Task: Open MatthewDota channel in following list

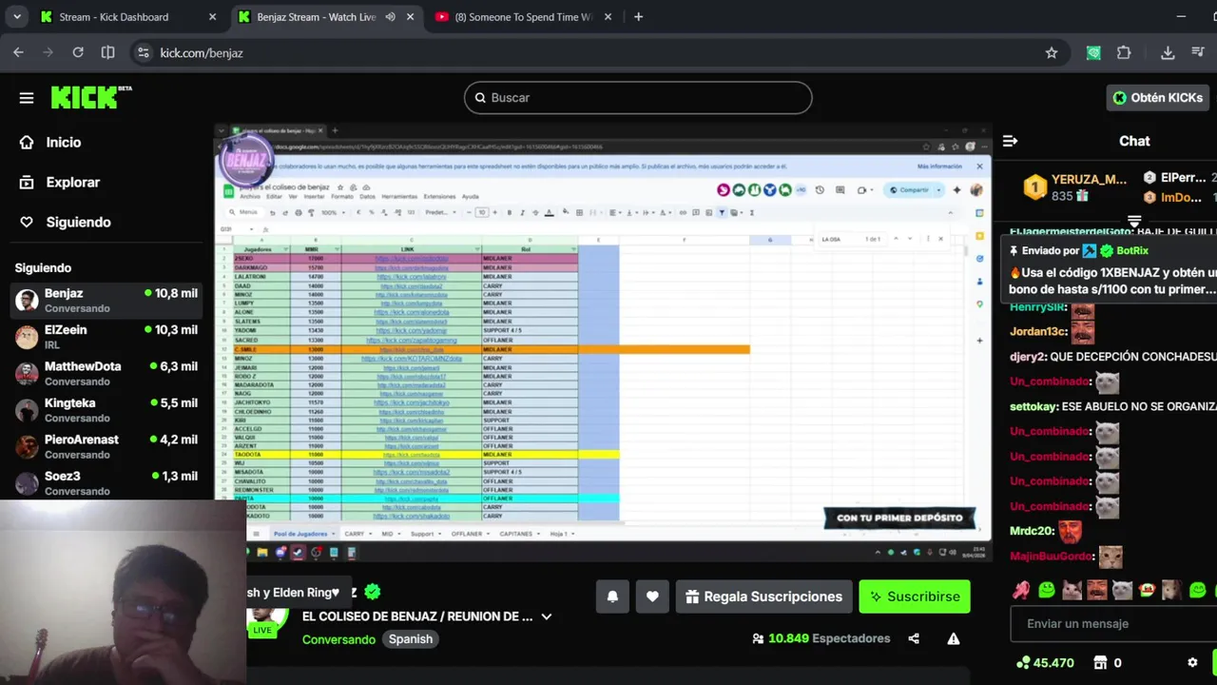Action: [108, 373]
